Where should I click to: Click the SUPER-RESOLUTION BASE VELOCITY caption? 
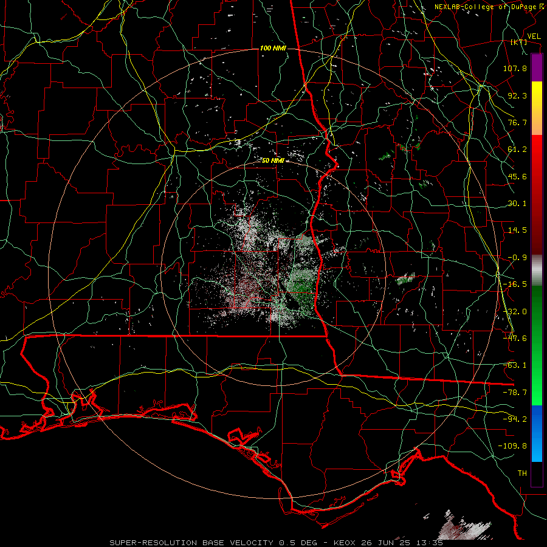click(x=193, y=543)
